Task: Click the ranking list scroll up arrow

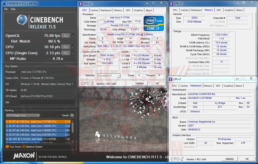Action: coord(72,121)
